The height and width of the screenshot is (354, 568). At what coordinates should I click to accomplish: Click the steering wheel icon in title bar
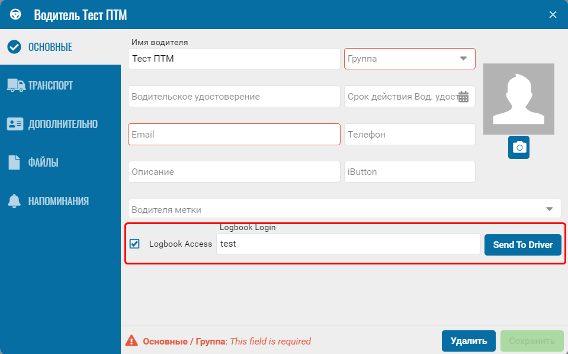pos(15,14)
